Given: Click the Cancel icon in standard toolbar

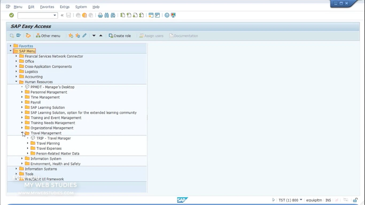Looking at the screenshot, I should point(91,15).
